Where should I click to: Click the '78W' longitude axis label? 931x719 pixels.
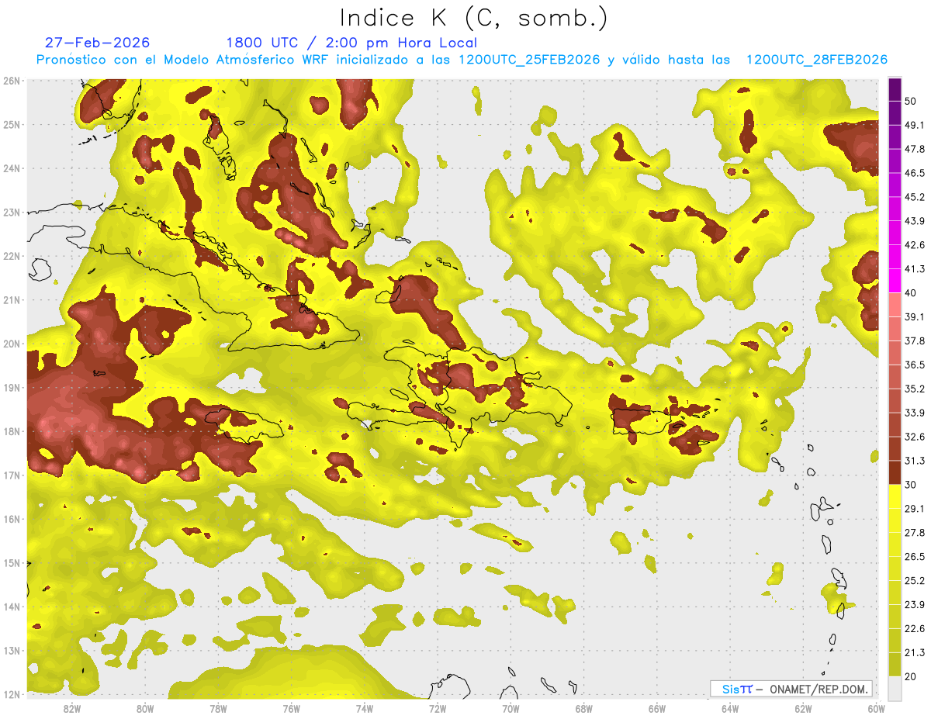[x=218, y=708]
